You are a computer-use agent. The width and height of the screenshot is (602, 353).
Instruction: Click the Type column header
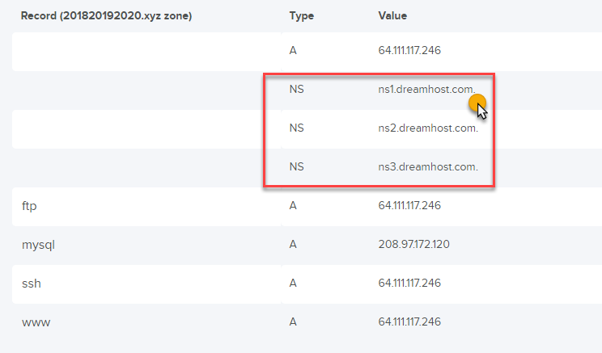tap(301, 16)
